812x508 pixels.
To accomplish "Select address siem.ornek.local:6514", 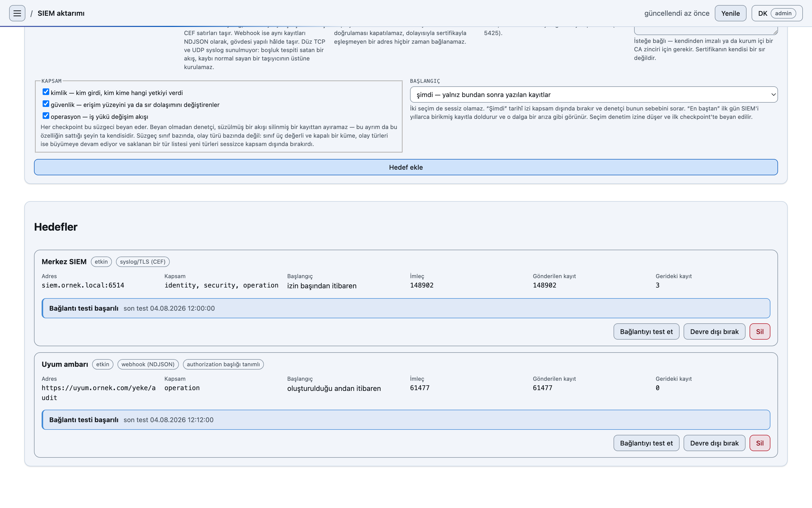I will click(x=83, y=285).
